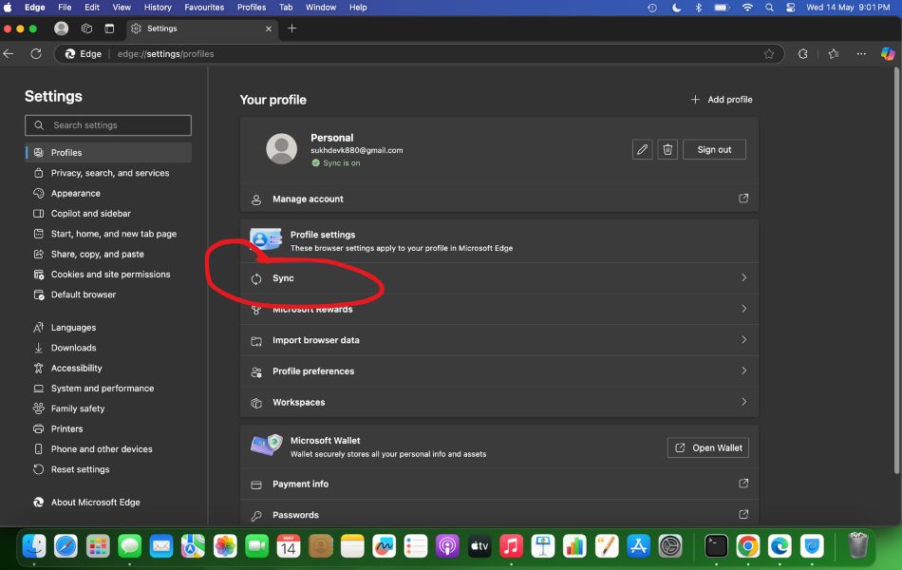This screenshot has width=902, height=570.
Task: Select Family safety settings
Action: click(108, 408)
